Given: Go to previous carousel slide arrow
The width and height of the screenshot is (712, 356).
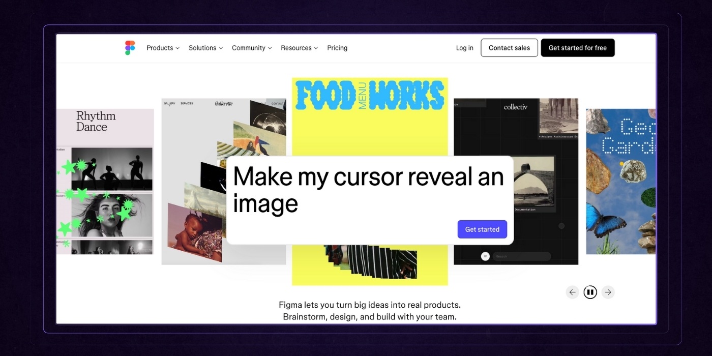Looking at the screenshot, I should point(572,292).
